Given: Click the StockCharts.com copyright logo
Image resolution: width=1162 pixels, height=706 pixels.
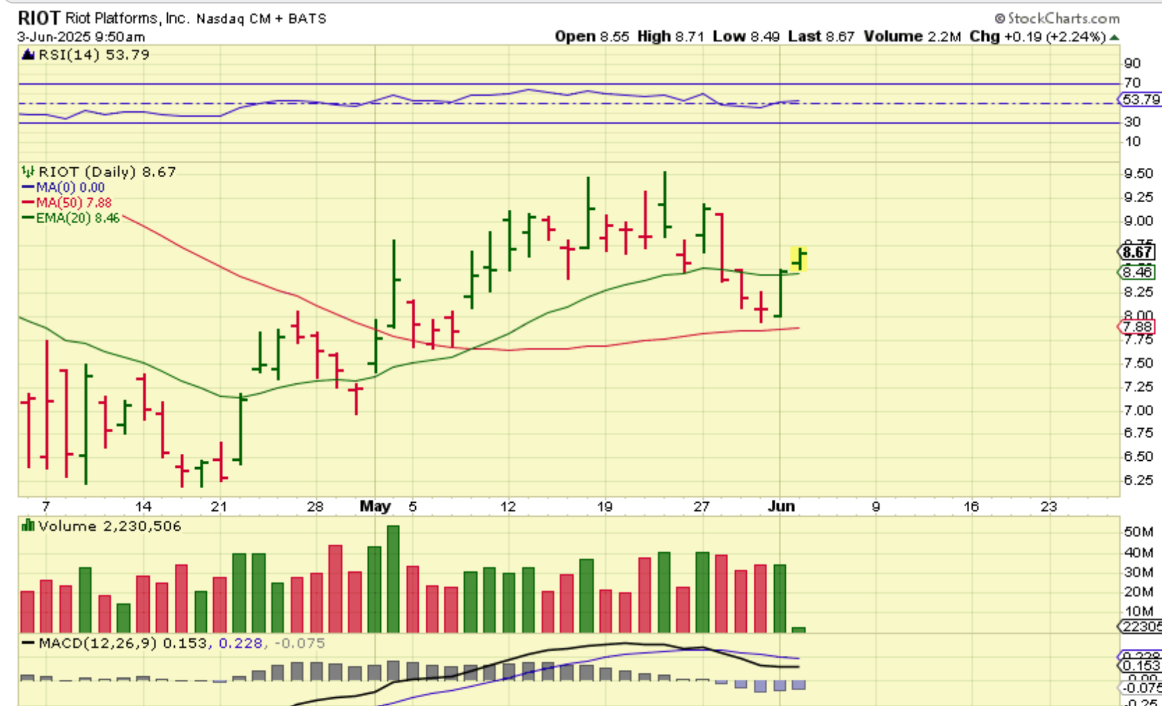Looking at the screenshot, I should 1057,18.
